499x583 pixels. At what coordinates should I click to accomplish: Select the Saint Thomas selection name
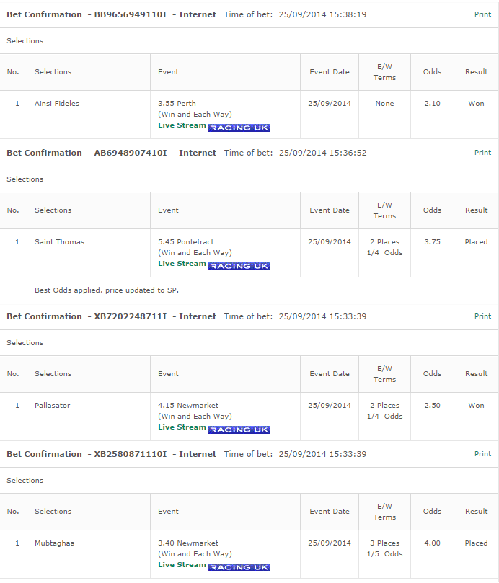60,241
